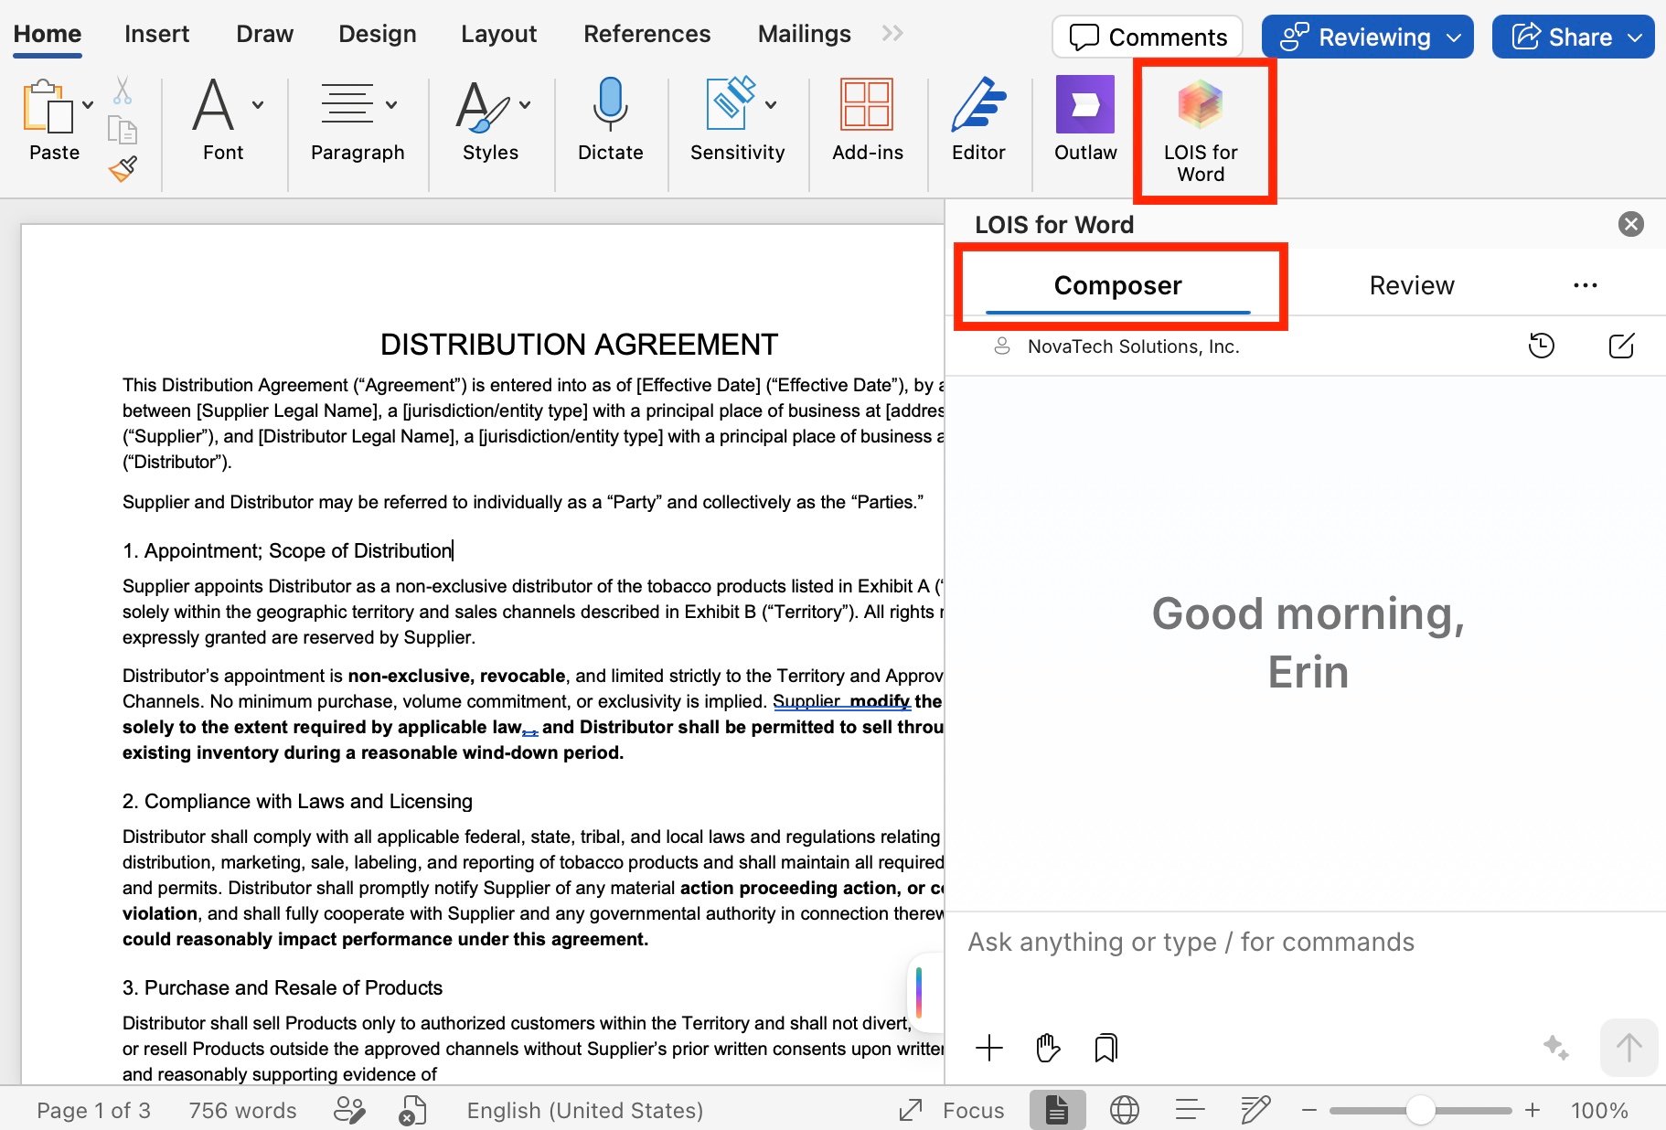
Task: Open the Add-ins grid icon
Action: 867,104
